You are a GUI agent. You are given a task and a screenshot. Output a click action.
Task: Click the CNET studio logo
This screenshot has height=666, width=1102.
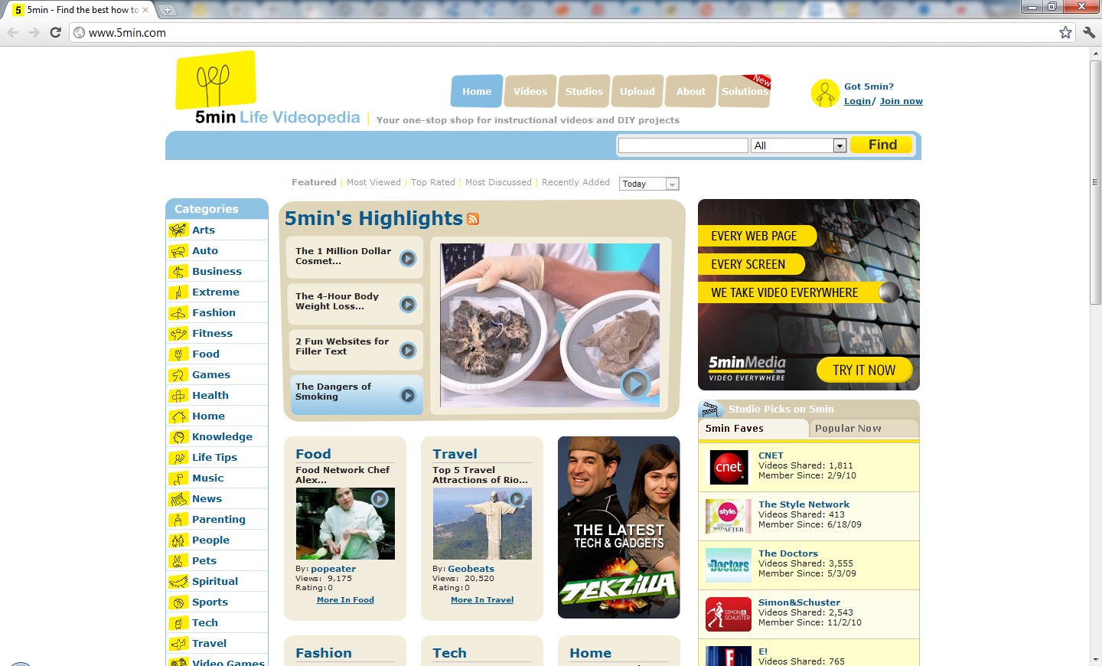pos(729,467)
